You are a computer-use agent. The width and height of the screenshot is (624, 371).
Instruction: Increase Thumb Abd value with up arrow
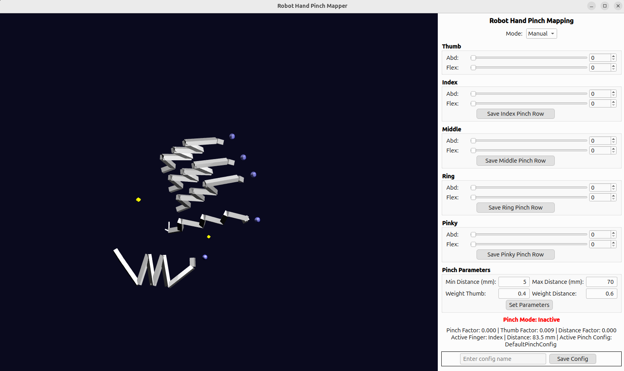click(x=613, y=56)
